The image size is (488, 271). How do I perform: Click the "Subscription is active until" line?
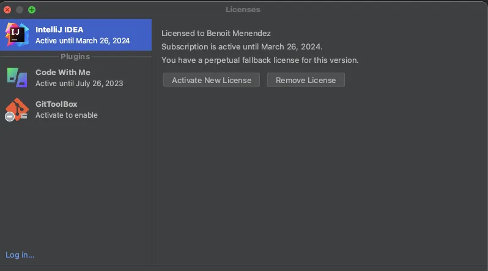click(x=242, y=46)
